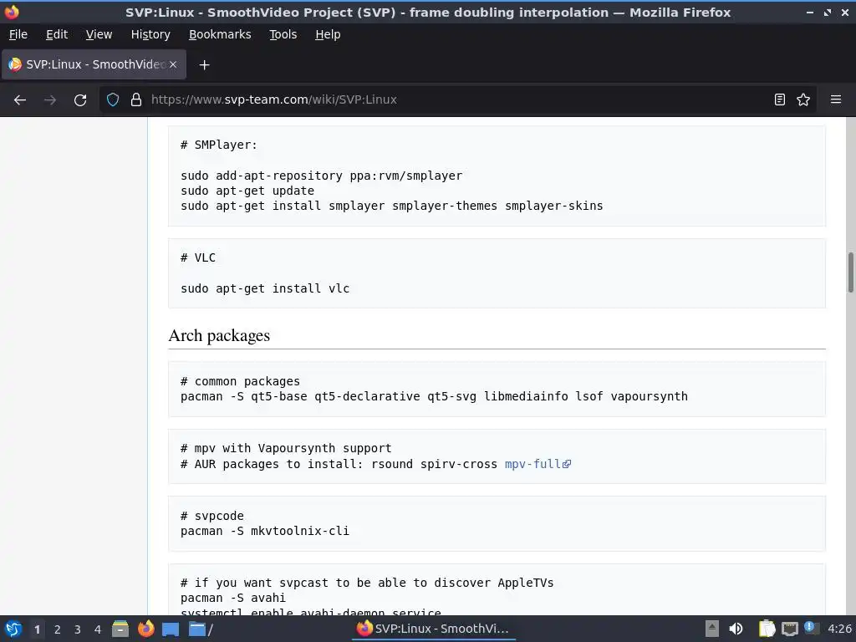Open removable media eject tray icon
856x642 pixels.
712,629
